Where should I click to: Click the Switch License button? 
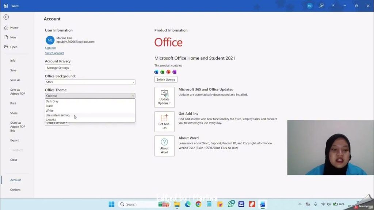click(x=166, y=79)
